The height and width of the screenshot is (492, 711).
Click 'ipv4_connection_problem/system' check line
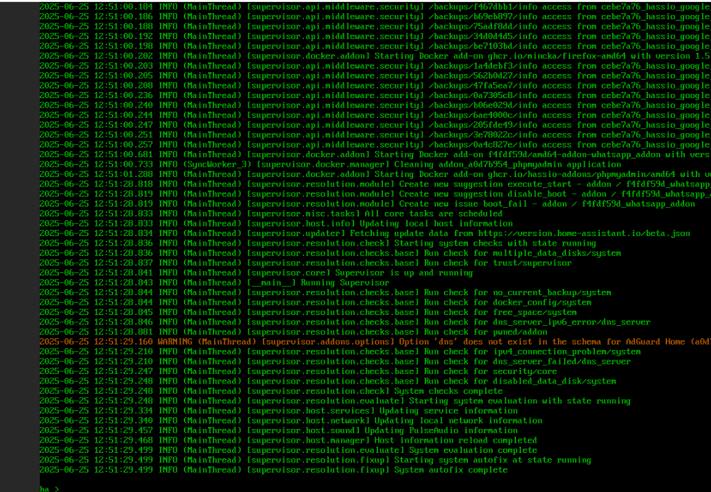340,352
